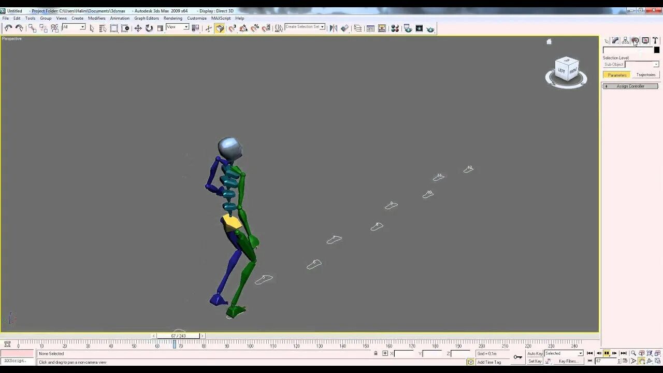Click the ViewCube LEFT face

tap(561, 70)
